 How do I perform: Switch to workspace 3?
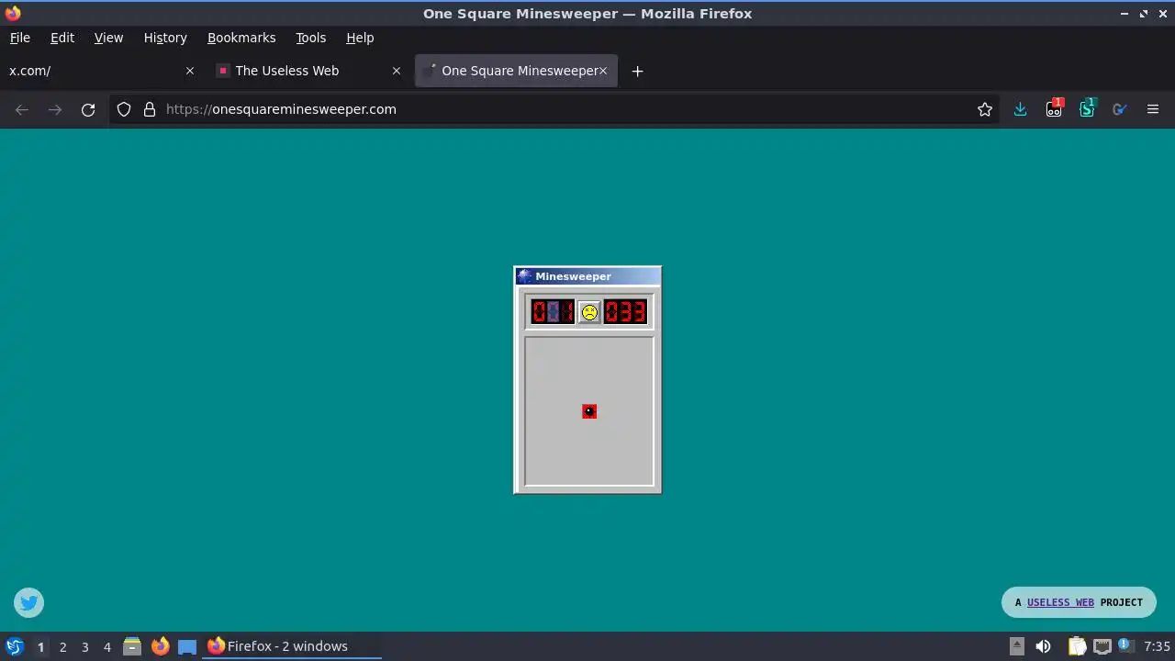tap(84, 646)
